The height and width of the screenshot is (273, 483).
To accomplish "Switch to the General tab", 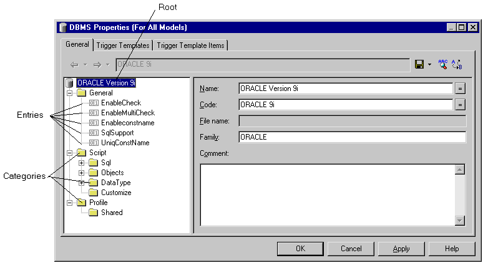I will [x=77, y=45].
